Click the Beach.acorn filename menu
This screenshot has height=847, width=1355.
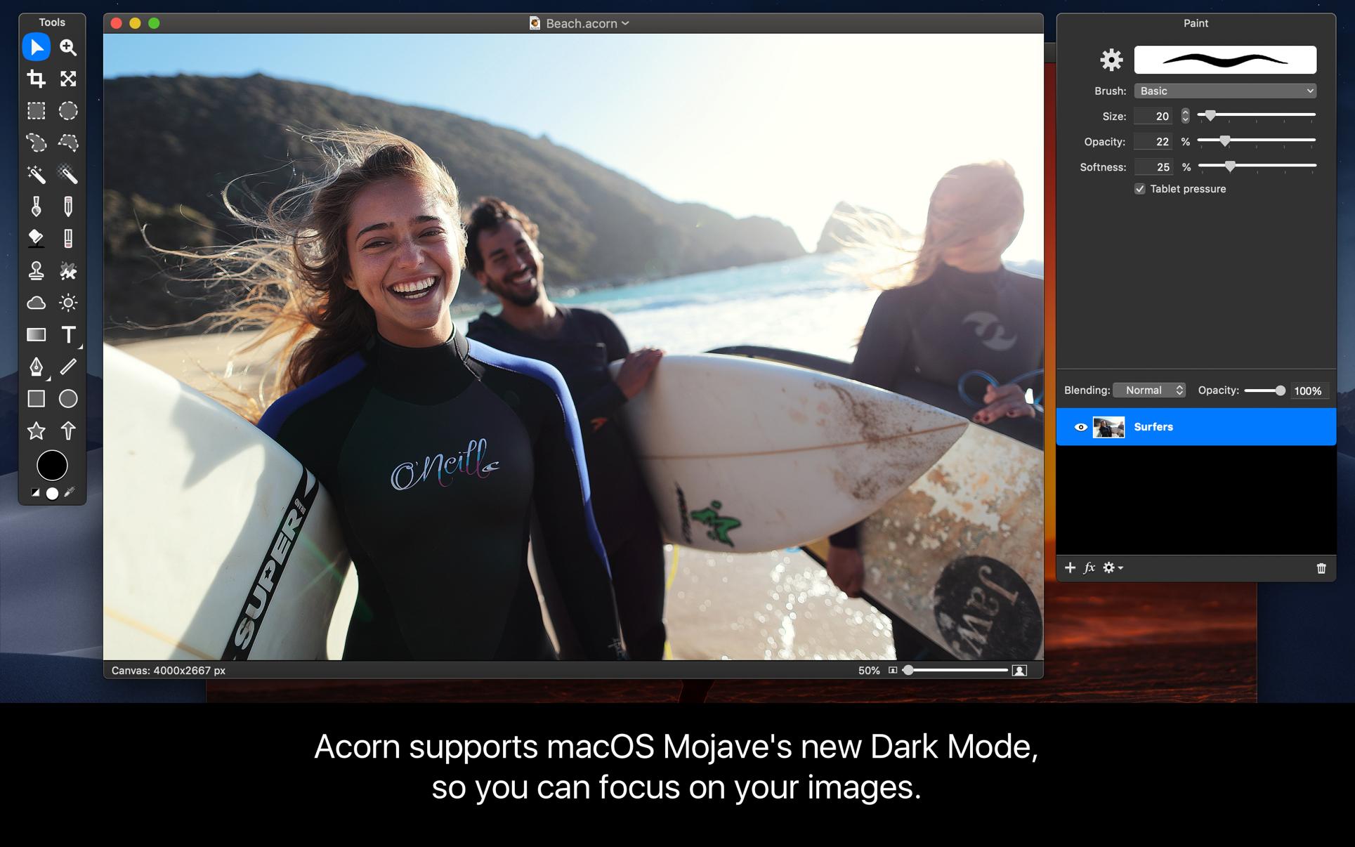[x=575, y=23]
